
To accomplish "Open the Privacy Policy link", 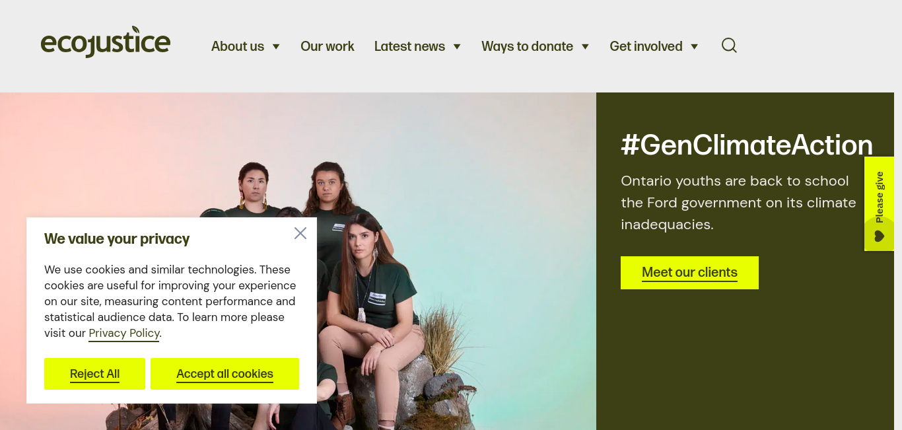I will pyautogui.click(x=124, y=334).
